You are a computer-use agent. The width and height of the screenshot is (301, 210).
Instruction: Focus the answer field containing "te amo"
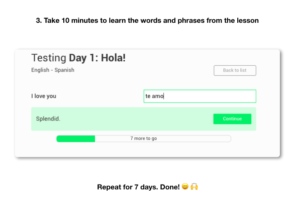(x=199, y=96)
